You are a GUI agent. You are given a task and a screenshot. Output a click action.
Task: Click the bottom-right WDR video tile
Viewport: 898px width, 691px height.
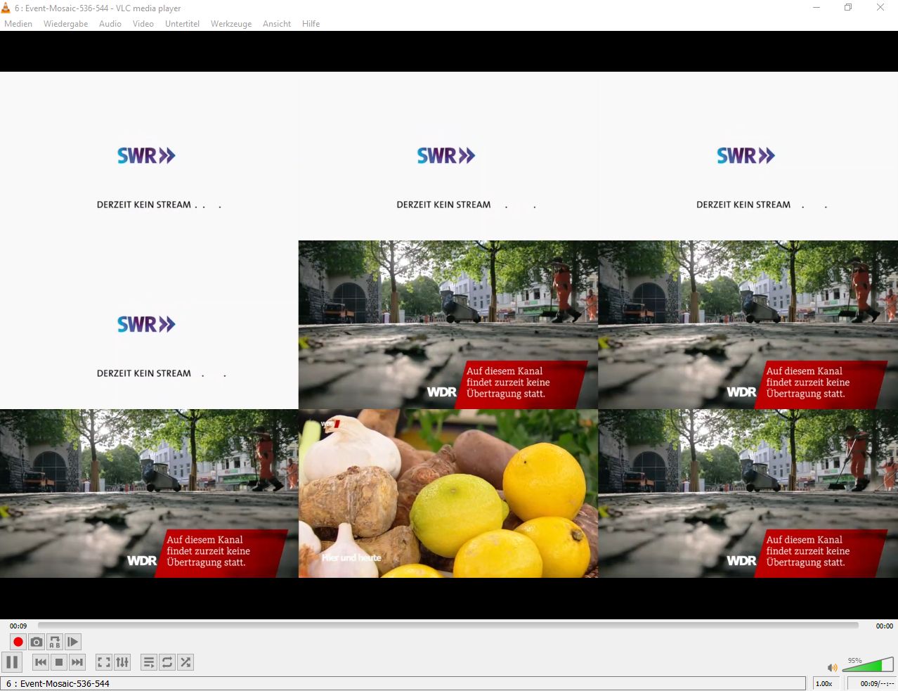pos(748,493)
